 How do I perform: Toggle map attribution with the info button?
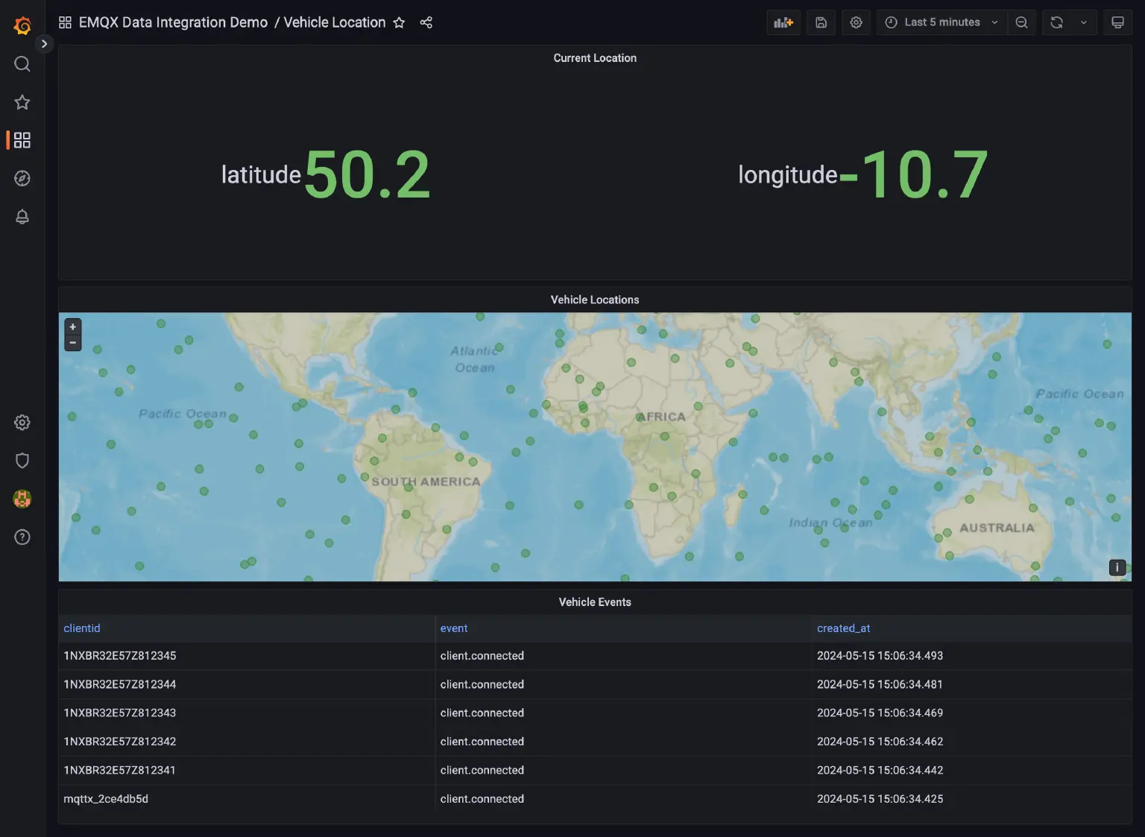(x=1117, y=567)
